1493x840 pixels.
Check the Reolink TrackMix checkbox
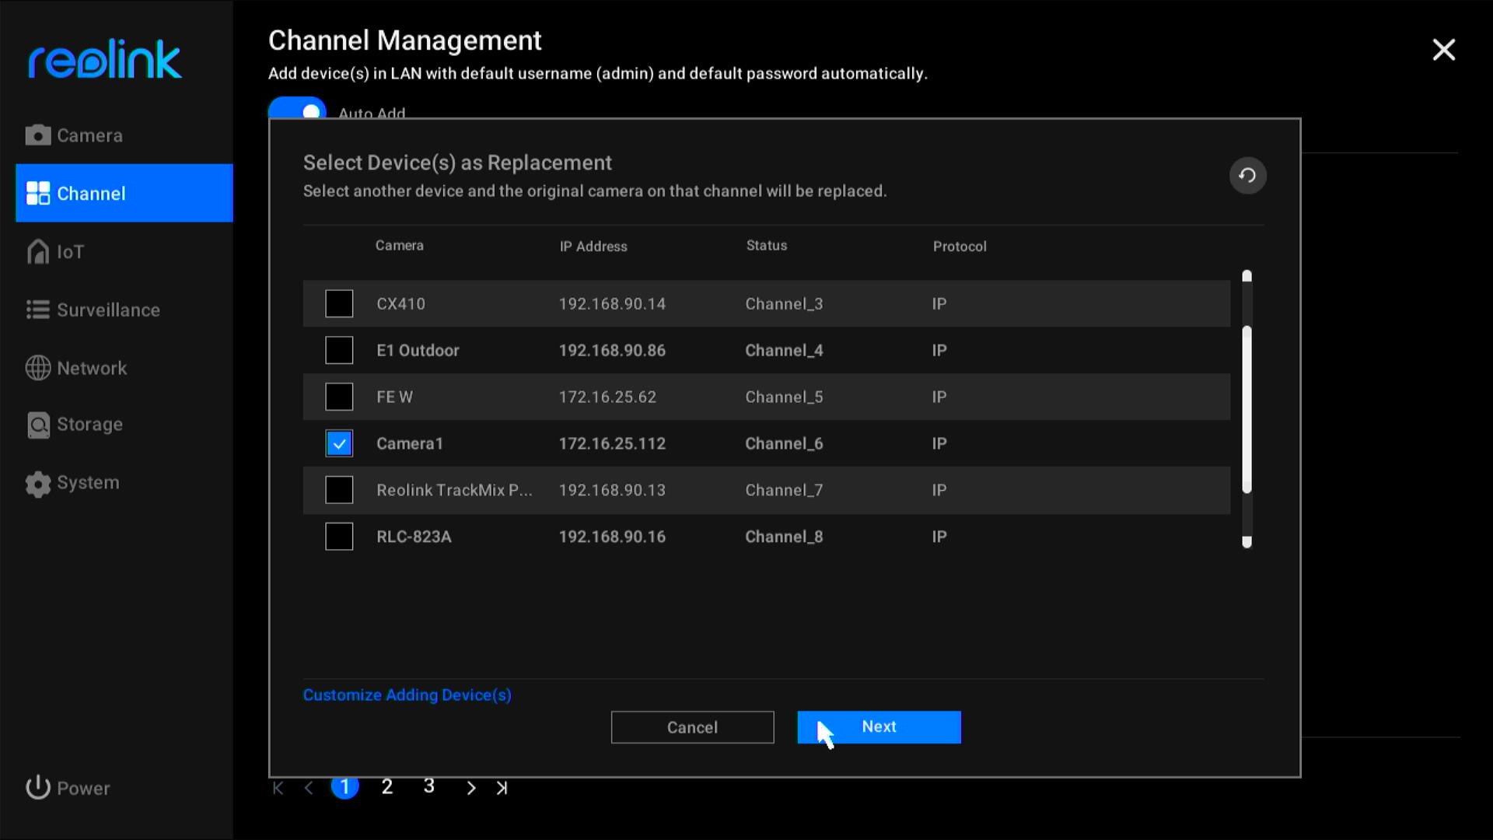pyautogui.click(x=339, y=490)
